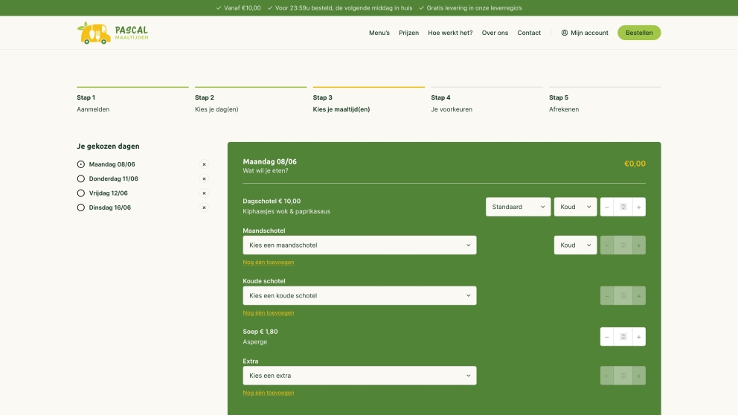Click the Soep quantity number field

pyautogui.click(x=623, y=337)
